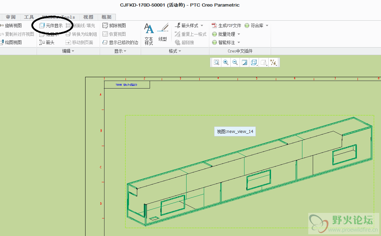This screenshot has height=236, width=381.
Task: Open the 符合库 dropdown arrow
Action: pyautogui.click(x=267, y=25)
